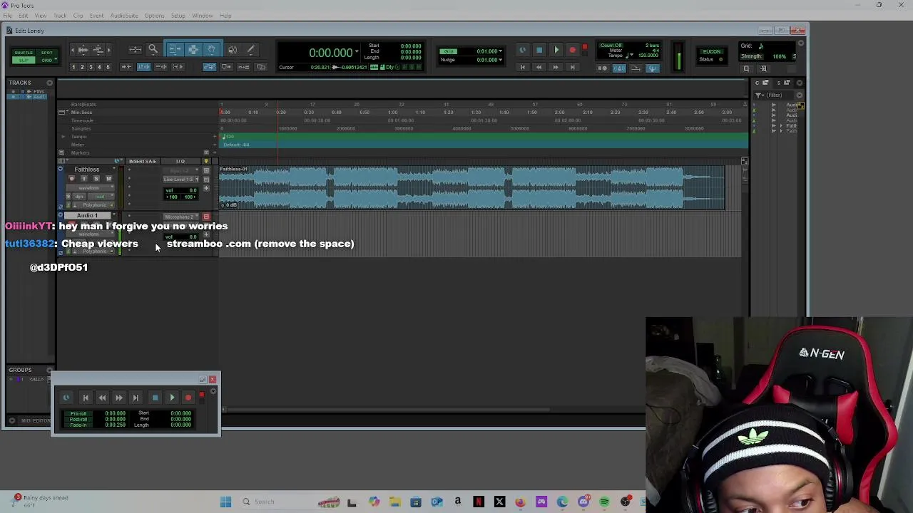Mute the Faithless track

point(109,179)
